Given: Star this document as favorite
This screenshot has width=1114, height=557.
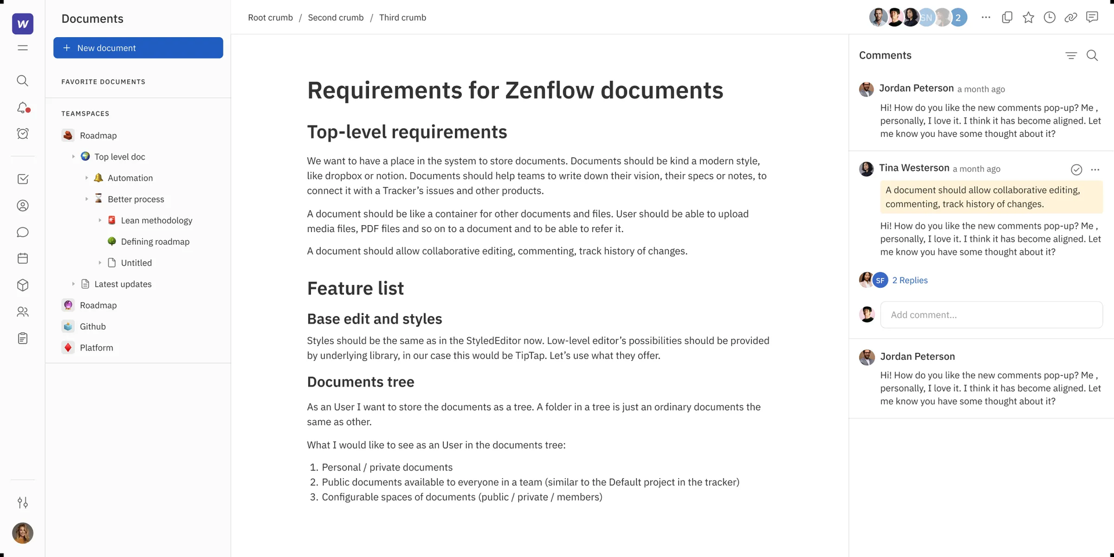Looking at the screenshot, I should pos(1028,17).
